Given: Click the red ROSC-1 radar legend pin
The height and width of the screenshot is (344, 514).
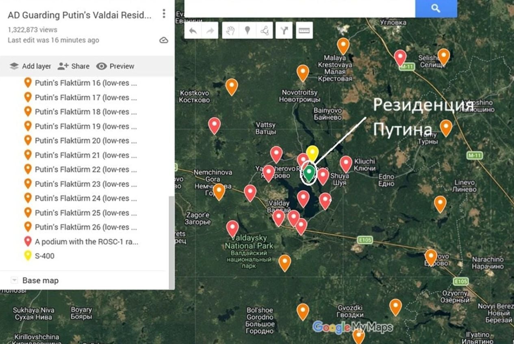Looking at the screenshot, I should click(x=27, y=241).
